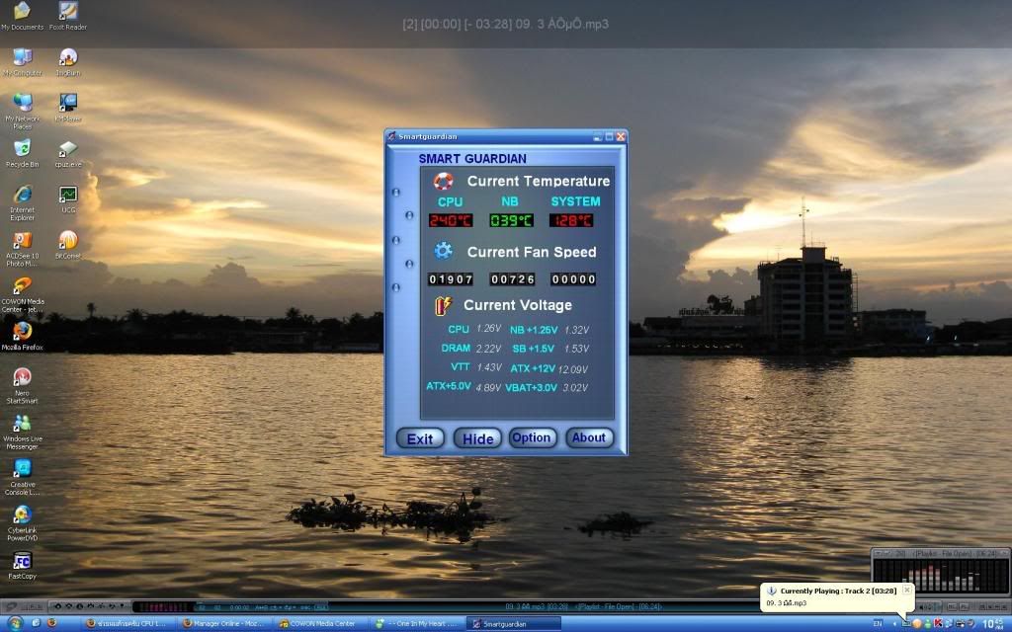This screenshot has height=632, width=1012.
Task: Open the Mozilla Firefox desktop icon
Action: [x=22, y=333]
